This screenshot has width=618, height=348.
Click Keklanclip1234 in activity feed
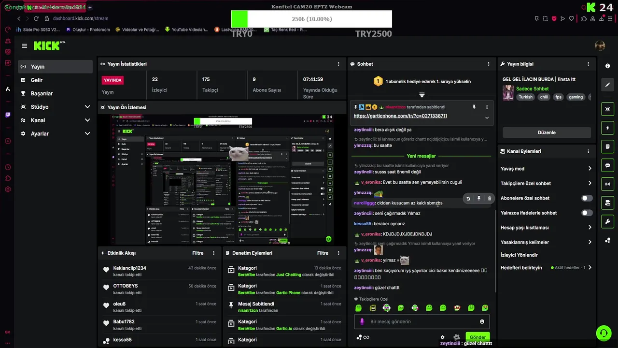[x=129, y=268]
